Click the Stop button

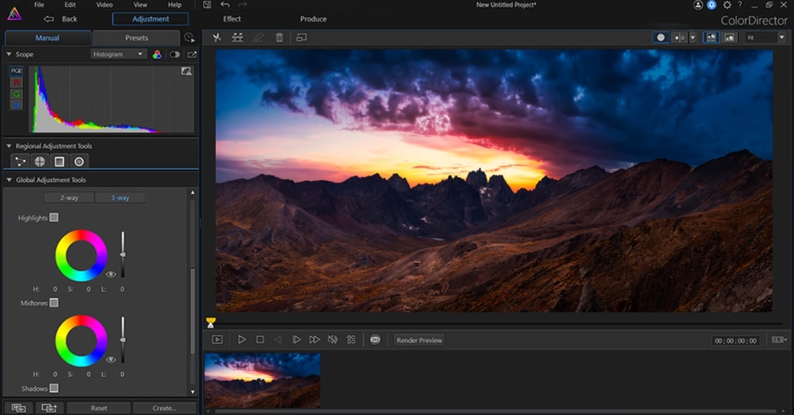(260, 340)
